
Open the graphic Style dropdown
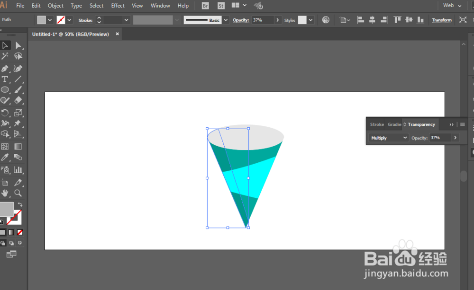tap(310, 20)
